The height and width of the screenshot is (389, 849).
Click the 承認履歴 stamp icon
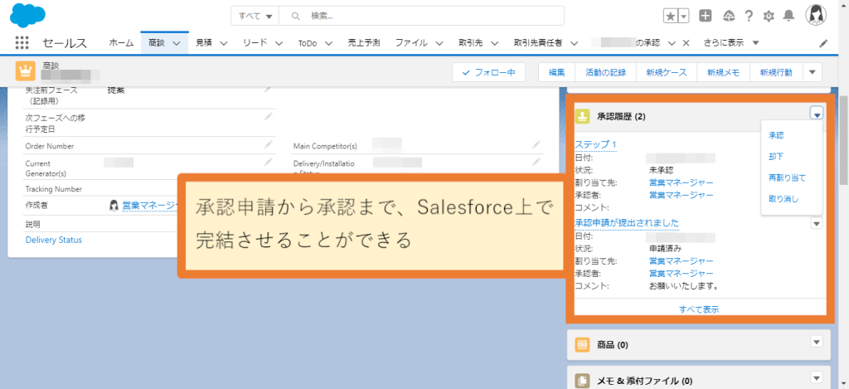[583, 116]
